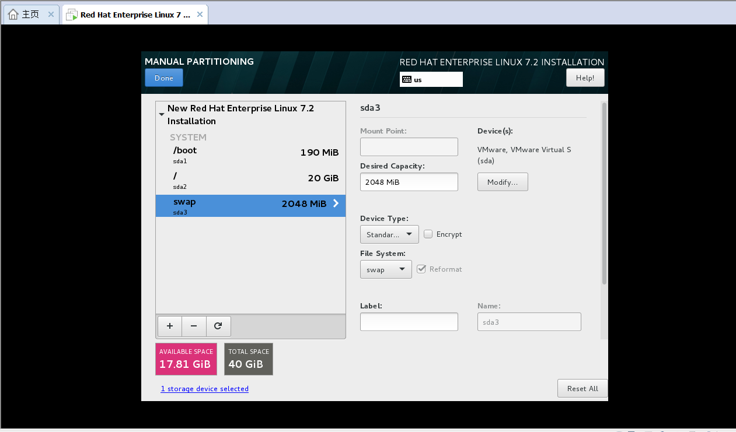
Task: Click the Help! button
Action: tap(585, 78)
